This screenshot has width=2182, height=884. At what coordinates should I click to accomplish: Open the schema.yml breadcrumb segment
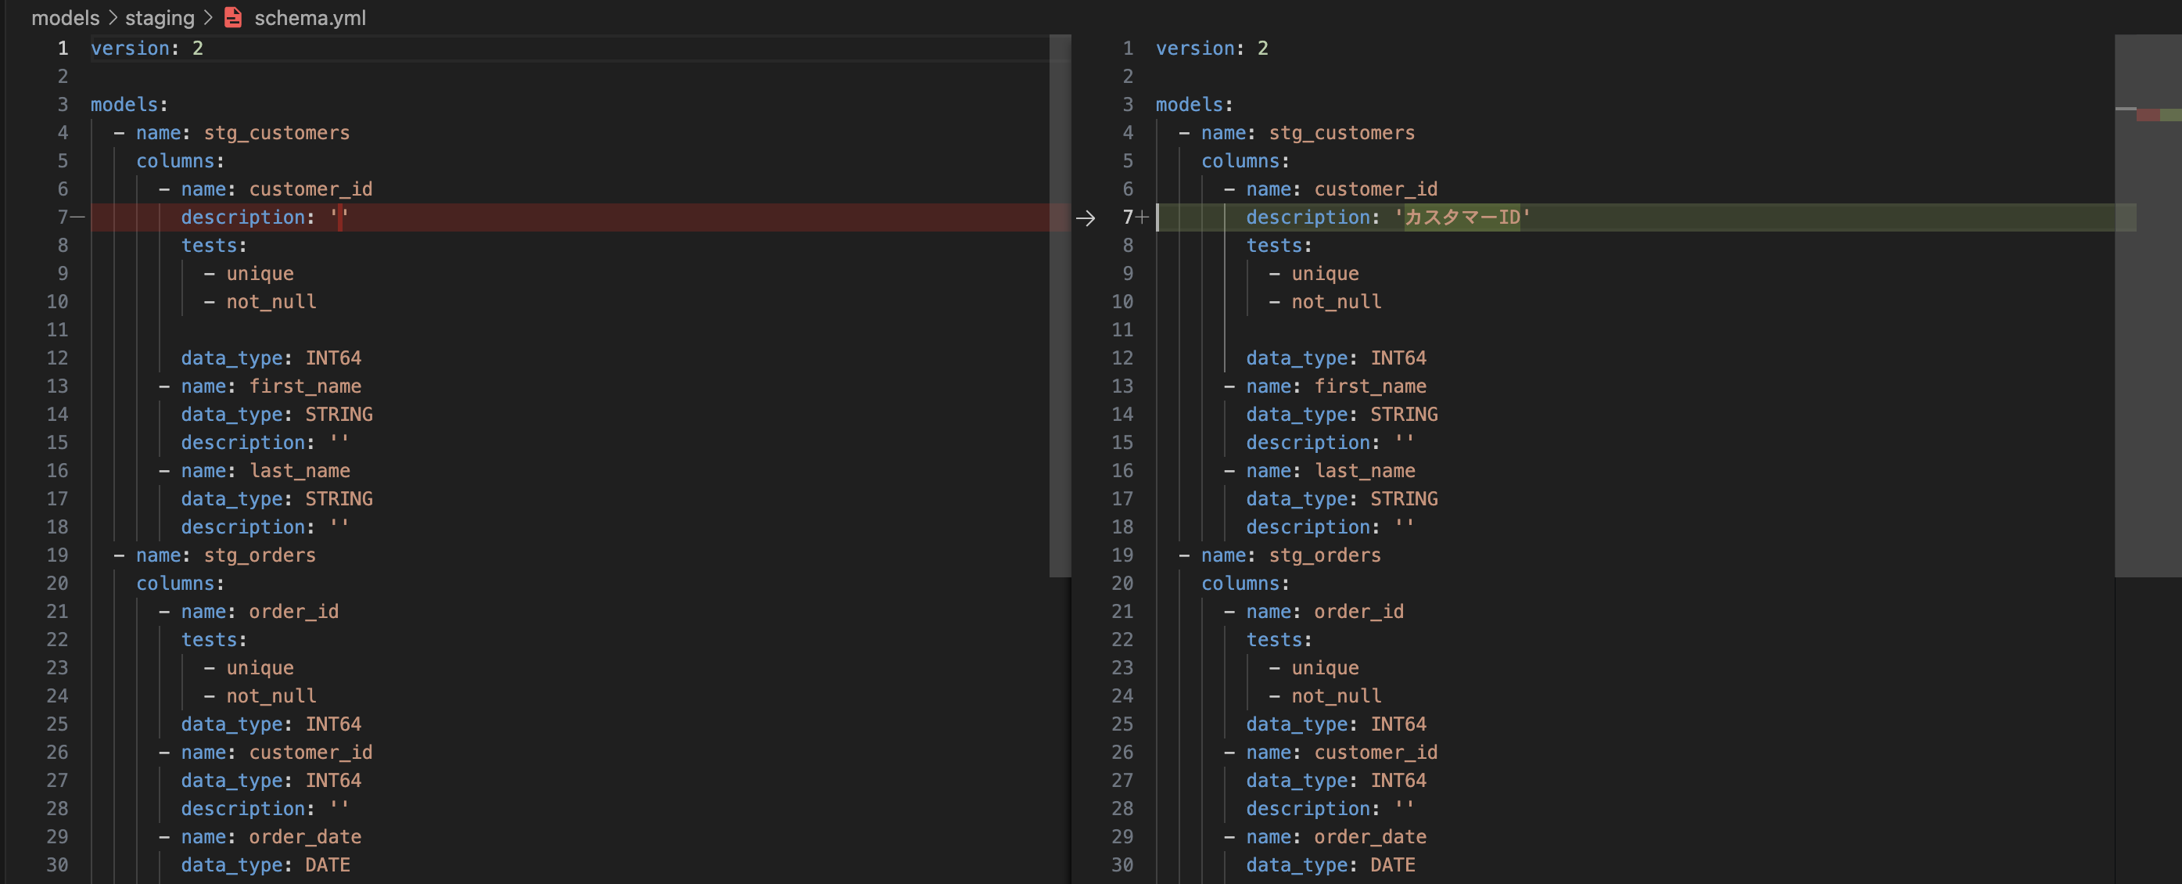(310, 17)
